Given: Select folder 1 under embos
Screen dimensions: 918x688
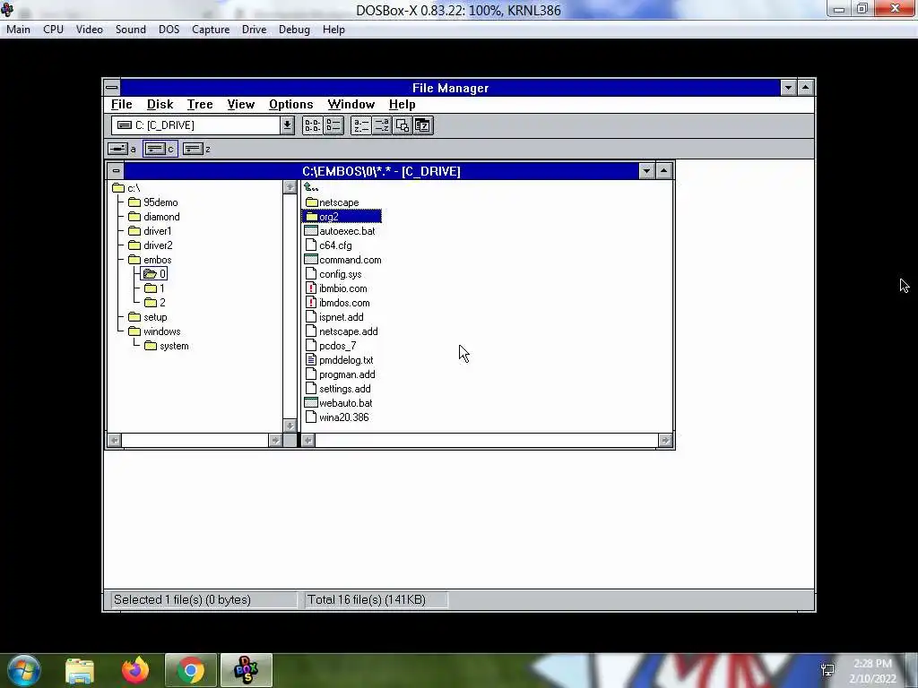Looking at the screenshot, I should pos(154,288).
